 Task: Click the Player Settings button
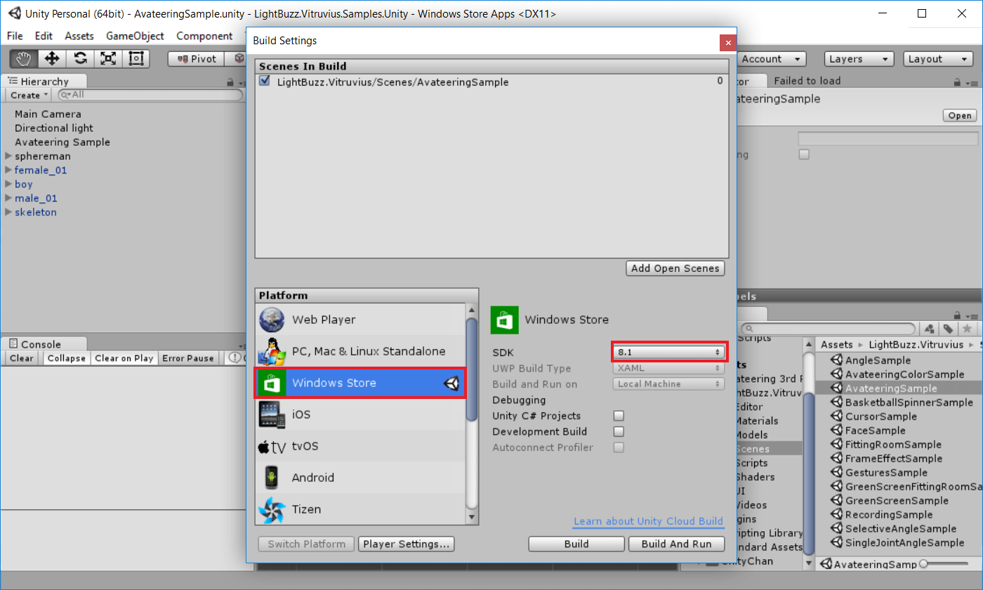407,544
